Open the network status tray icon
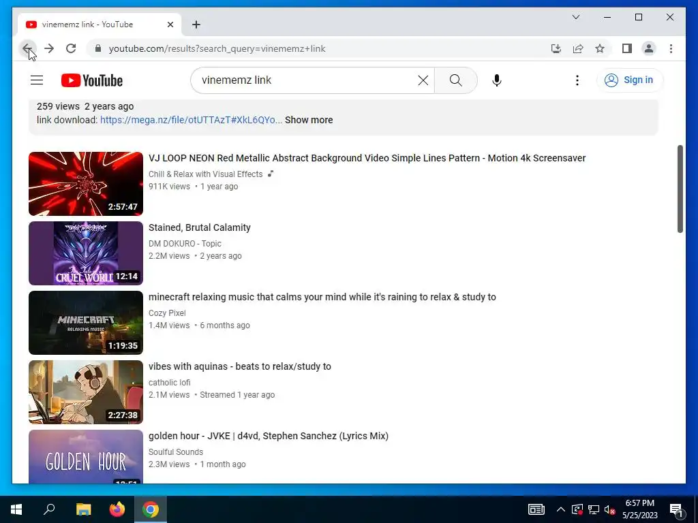The image size is (698, 523). click(594, 509)
